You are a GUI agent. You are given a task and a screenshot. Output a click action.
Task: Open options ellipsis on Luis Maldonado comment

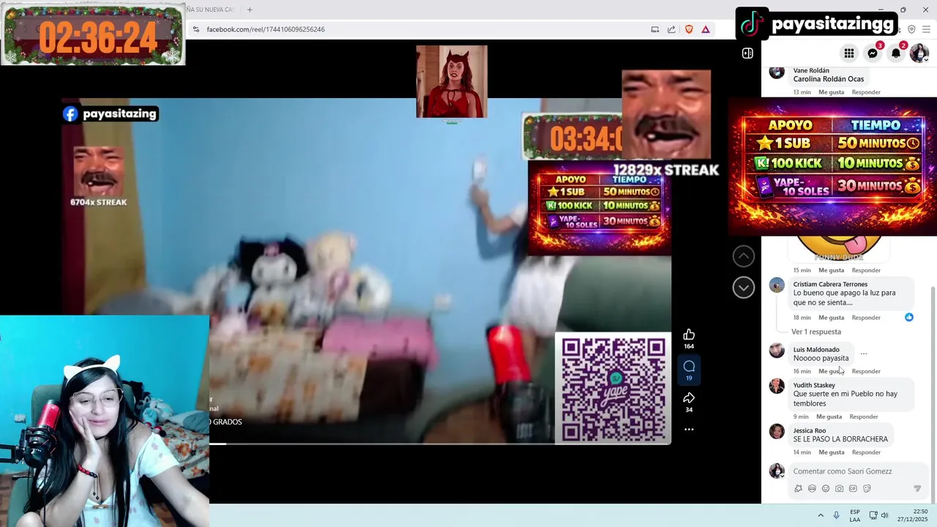click(x=864, y=354)
